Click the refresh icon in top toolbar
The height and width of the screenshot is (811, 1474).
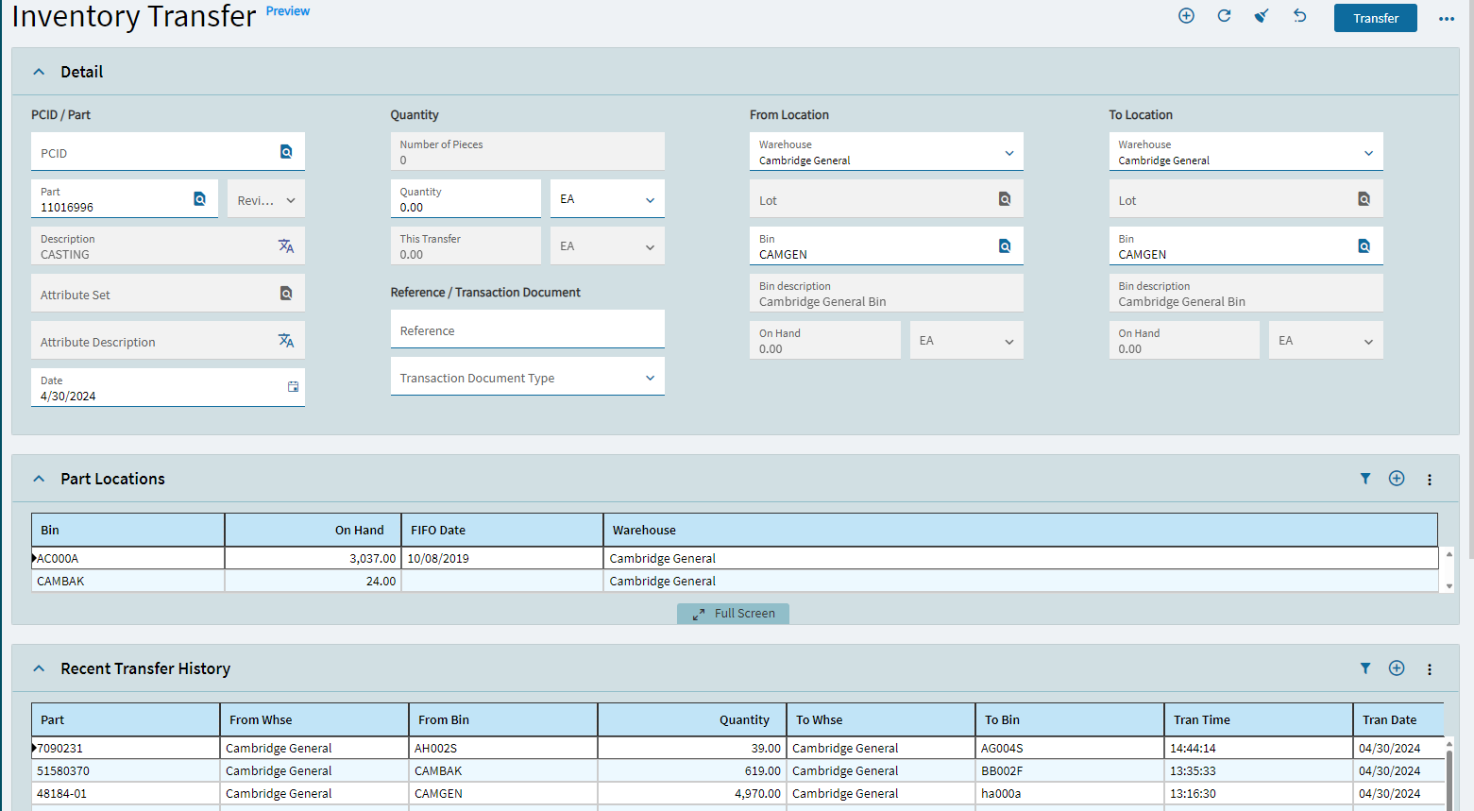[1224, 16]
